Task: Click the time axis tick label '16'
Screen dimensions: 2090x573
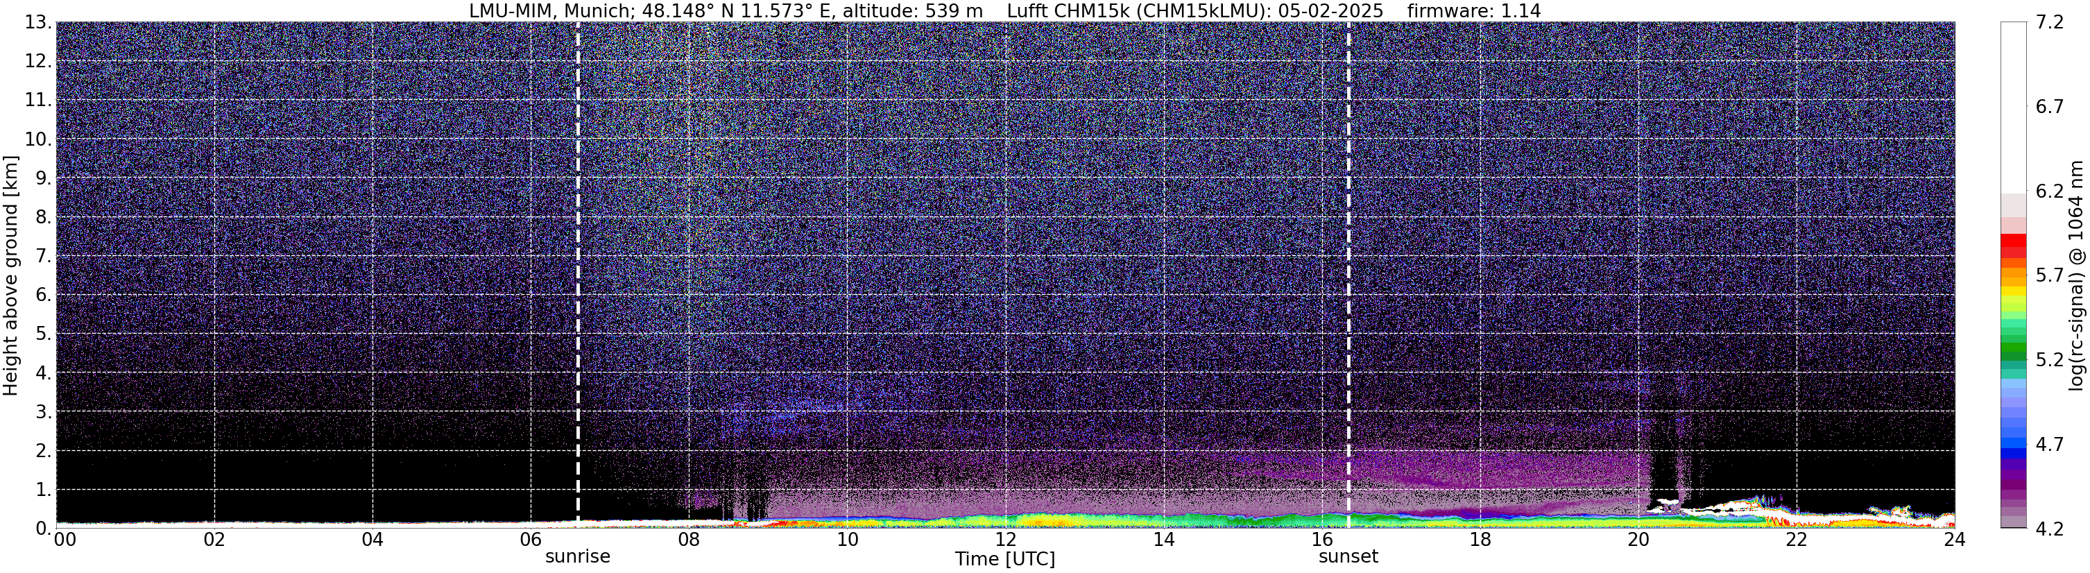Action: pos(1321,540)
